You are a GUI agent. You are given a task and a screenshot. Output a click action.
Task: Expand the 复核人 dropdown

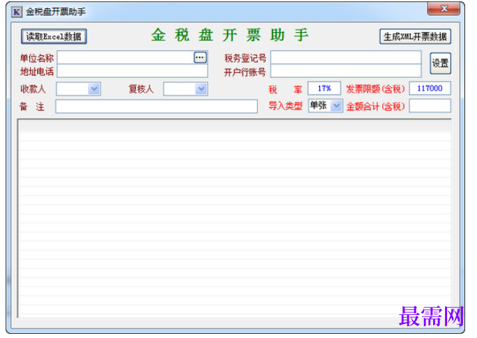pyautogui.click(x=201, y=89)
